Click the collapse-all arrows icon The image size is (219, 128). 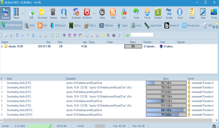(52, 35)
